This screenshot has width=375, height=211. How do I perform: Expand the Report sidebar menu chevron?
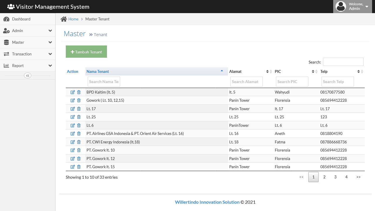tap(50, 66)
